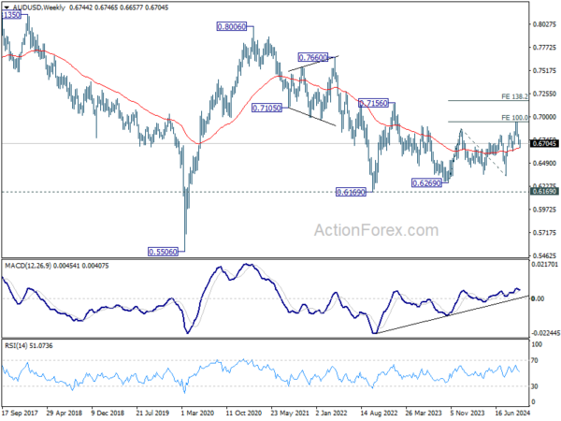Click the FE 100.0 Fibonacci level label
The image size is (561, 421).
click(x=514, y=118)
